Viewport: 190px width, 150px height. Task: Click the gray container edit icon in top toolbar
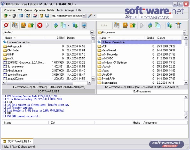coord(14,16)
